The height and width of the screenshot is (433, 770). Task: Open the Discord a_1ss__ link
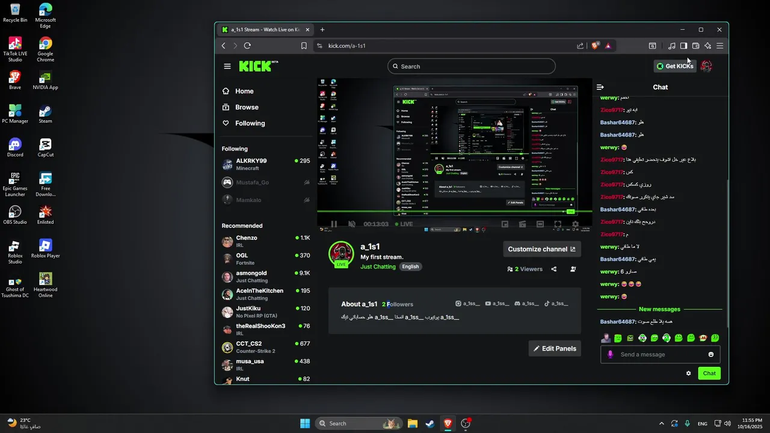pyautogui.click(x=526, y=304)
